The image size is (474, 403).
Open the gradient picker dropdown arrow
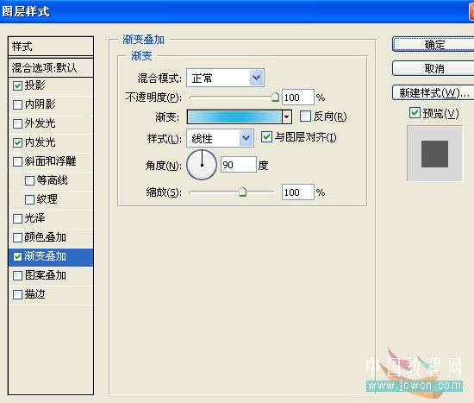click(287, 116)
